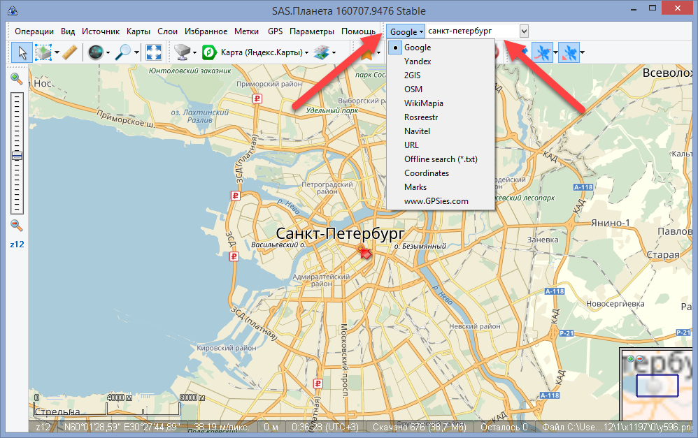The width and height of the screenshot is (698, 438).
Task: Click the ruler distance measurement tool
Action: (x=69, y=52)
